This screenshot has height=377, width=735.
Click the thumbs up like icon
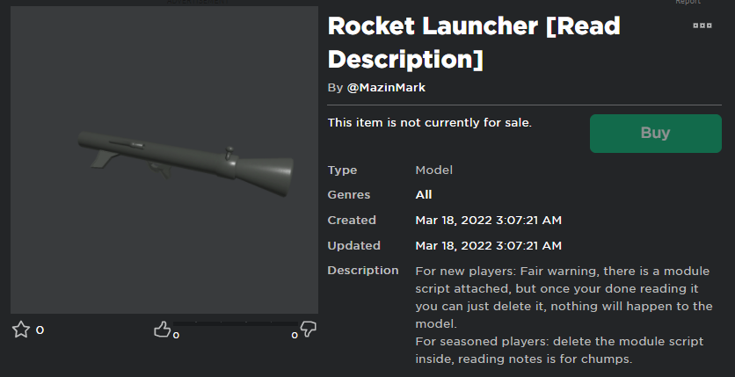(x=163, y=330)
